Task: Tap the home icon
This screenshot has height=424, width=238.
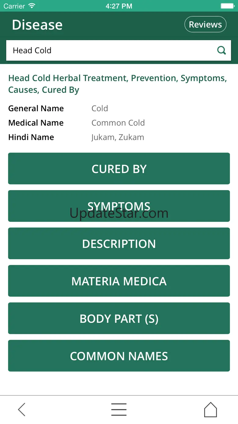Action: click(x=210, y=409)
